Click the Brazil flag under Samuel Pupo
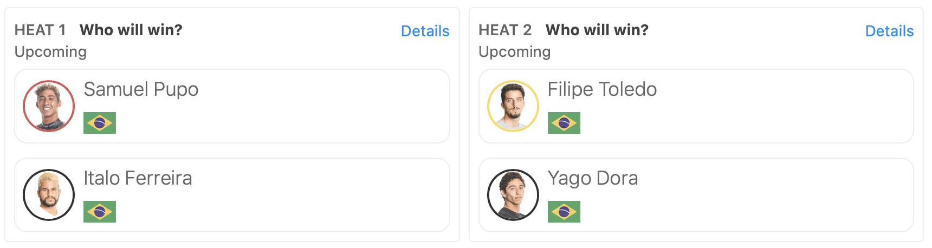 [x=100, y=123]
